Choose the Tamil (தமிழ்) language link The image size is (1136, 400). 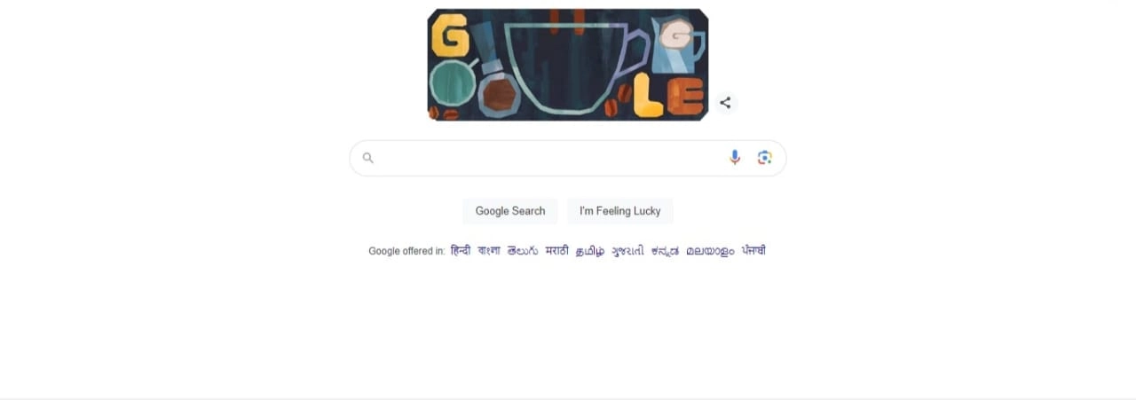(590, 251)
